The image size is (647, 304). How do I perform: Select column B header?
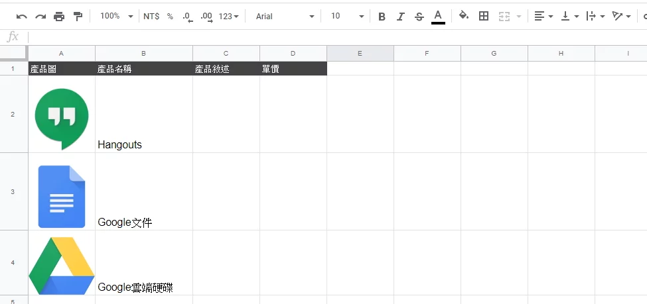pyautogui.click(x=143, y=54)
